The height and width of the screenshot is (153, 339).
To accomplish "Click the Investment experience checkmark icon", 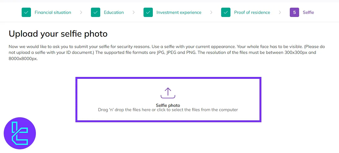I will click(x=148, y=13).
